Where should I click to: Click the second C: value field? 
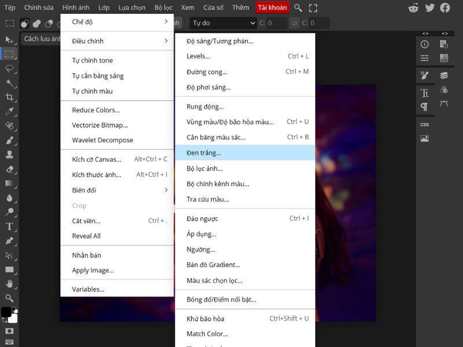[x=319, y=23]
